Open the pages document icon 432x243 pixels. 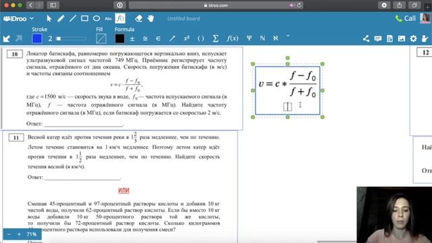(x=389, y=38)
